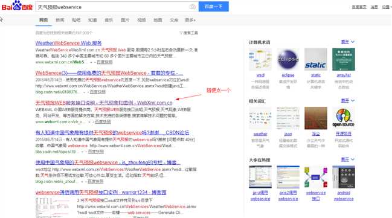
Task: Click the Baidu logo
Action: tap(17, 5)
